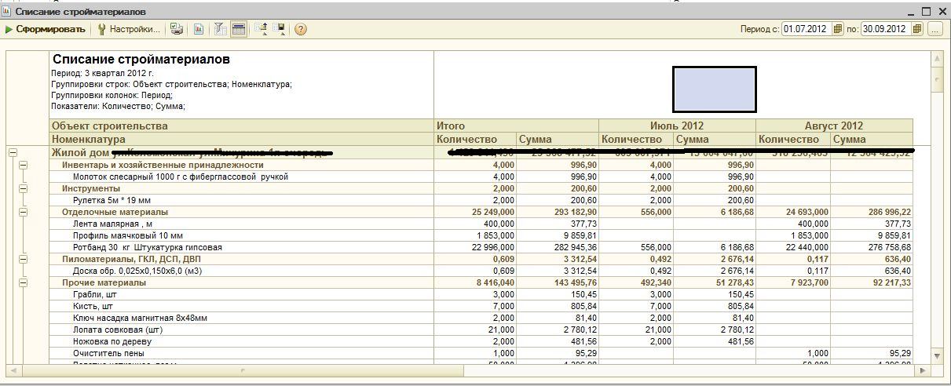
Task: Click the Итого sum 143 495,76 cell
Action: pyautogui.click(x=558, y=282)
